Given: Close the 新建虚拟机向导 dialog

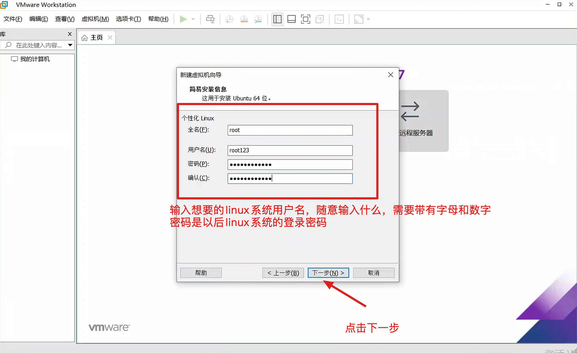Looking at the screenshot, I should [x=391, y=75].
